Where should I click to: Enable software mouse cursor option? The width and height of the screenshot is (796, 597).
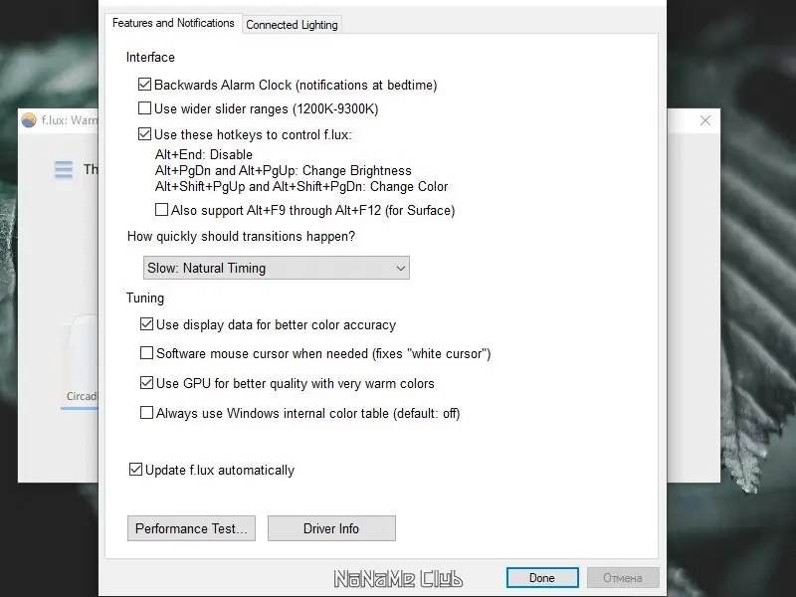[x=146, y=353]
